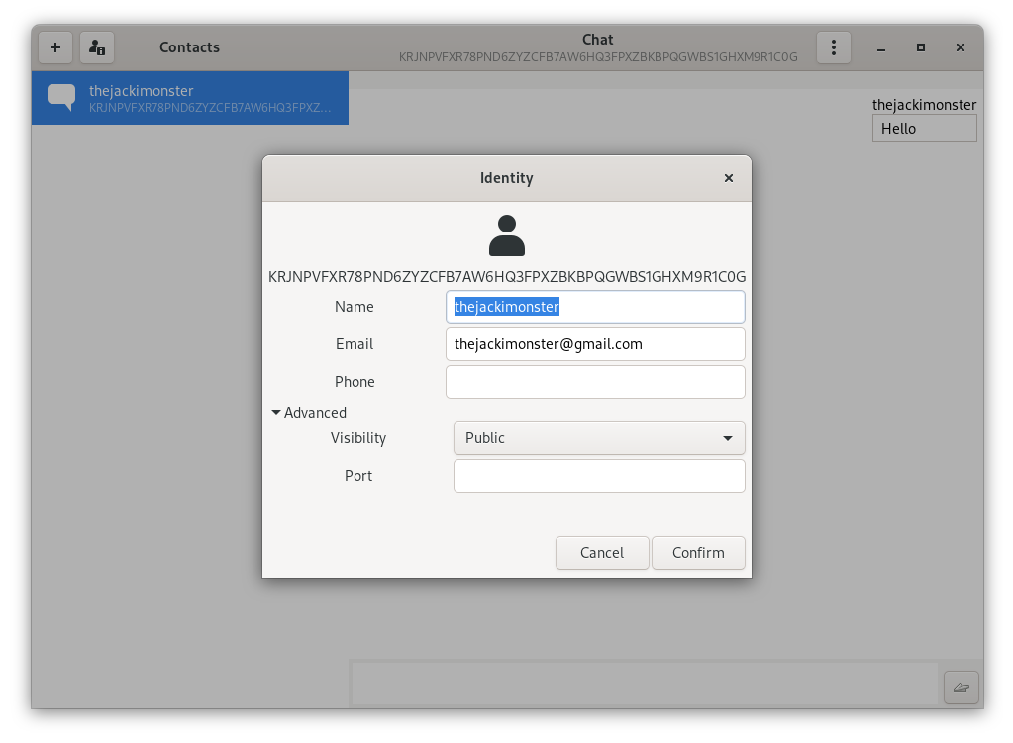
Task: Close the main Chat window
Action: [x=961, y=47]
